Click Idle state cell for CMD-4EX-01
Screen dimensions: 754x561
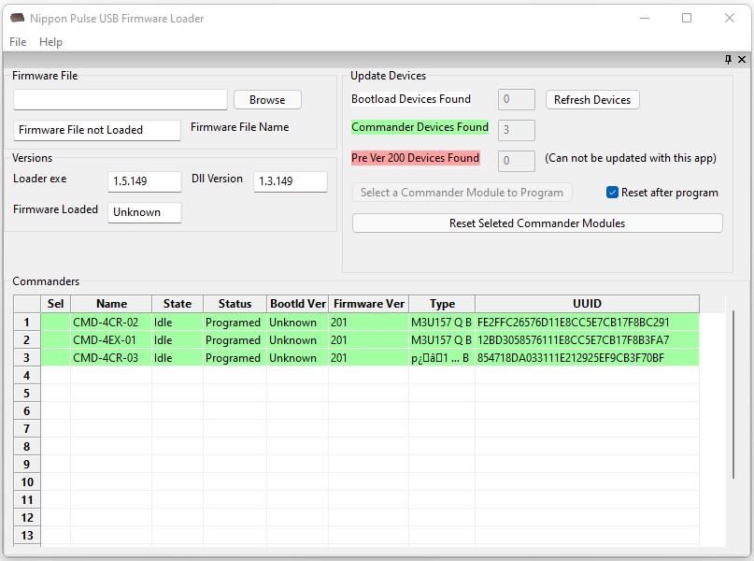[178, 339]
